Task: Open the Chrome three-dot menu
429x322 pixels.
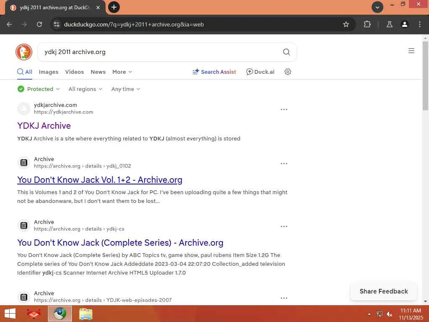Action: click(419, 24)
